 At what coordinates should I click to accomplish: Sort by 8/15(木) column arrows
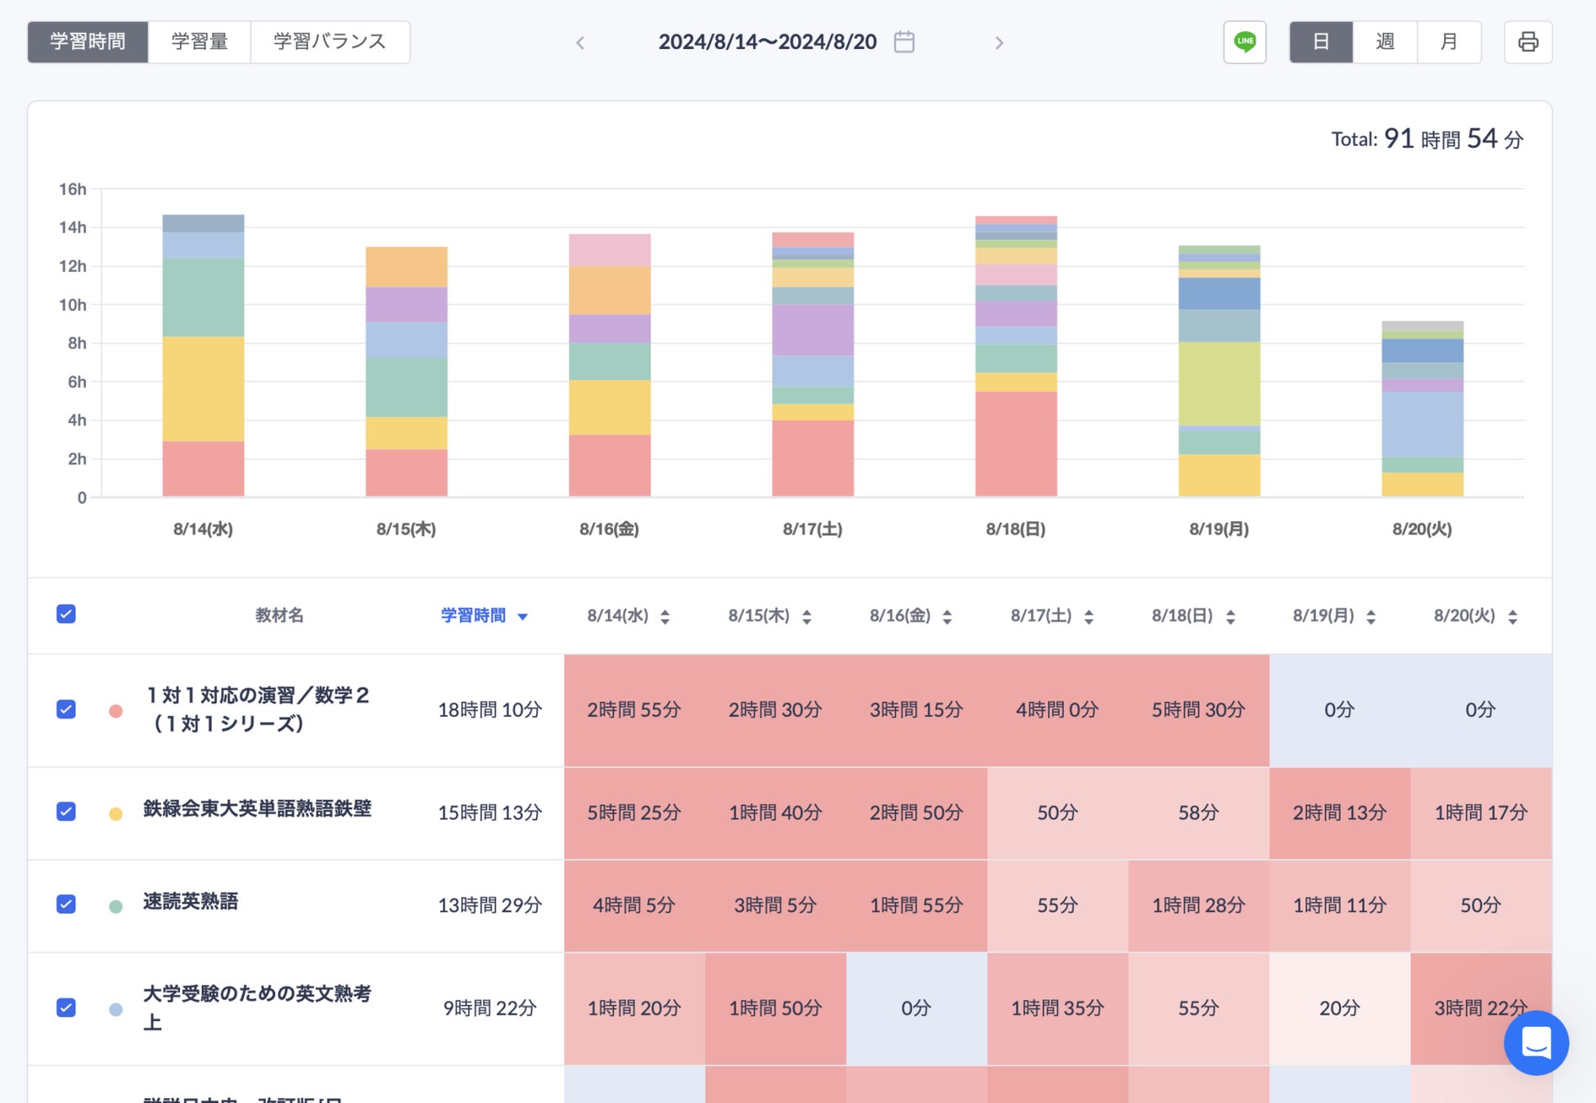pyautogui.click(x=807, y=616)
